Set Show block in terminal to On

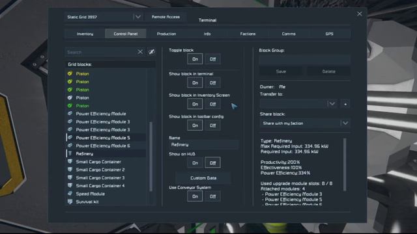[x=195, y=83]
